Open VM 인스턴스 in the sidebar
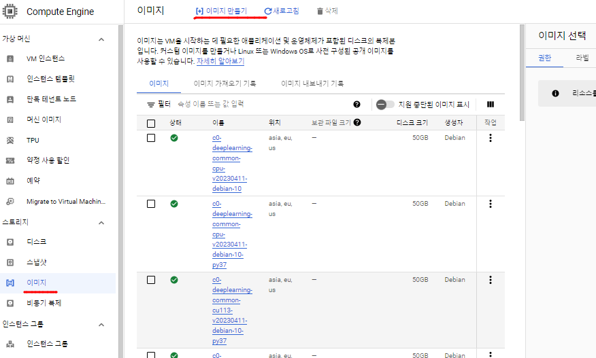This screenshot has width=596, height=358. pyautogui.click(x=46, y=58)
